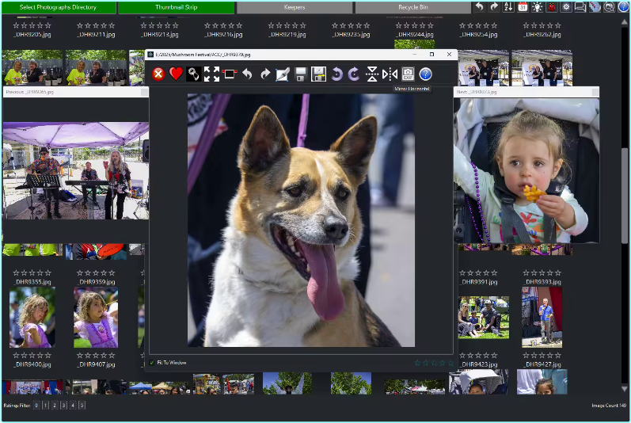Screen dimensions: 631x423
Task: Click the Next preview image of child
Action: [526, 170]
